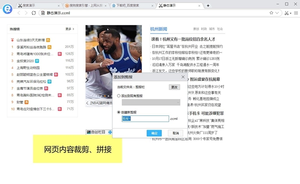Open the scissors clipping tool in toolbar

coord(286,13)
